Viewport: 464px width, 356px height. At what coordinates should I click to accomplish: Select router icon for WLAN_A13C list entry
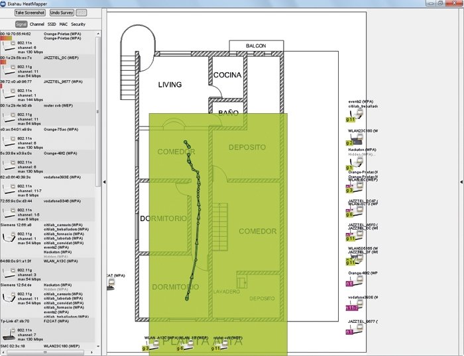[8, 274]
